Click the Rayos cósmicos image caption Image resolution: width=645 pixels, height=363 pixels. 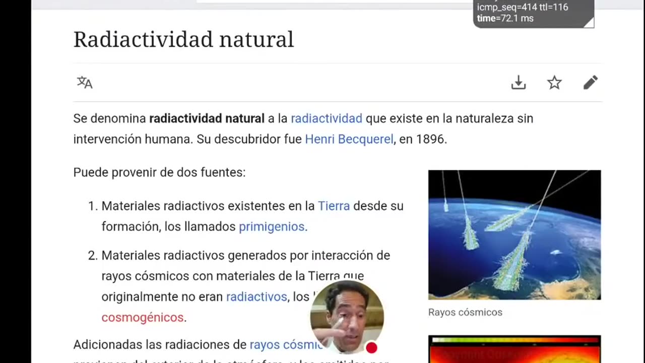[465, 312]
